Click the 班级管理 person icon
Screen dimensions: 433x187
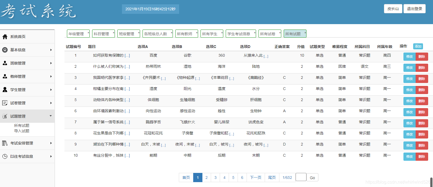[5, 63]
